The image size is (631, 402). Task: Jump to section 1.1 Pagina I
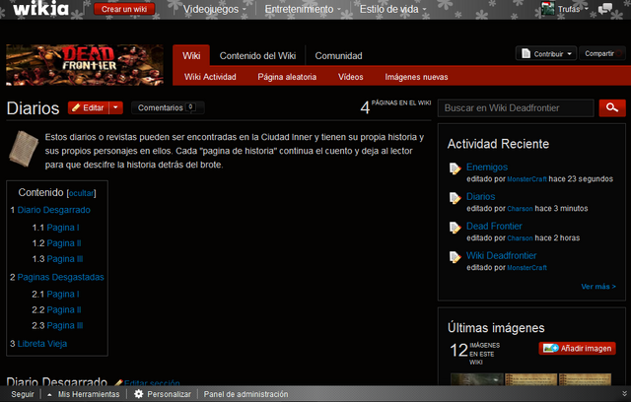click(x=63, y=228)
